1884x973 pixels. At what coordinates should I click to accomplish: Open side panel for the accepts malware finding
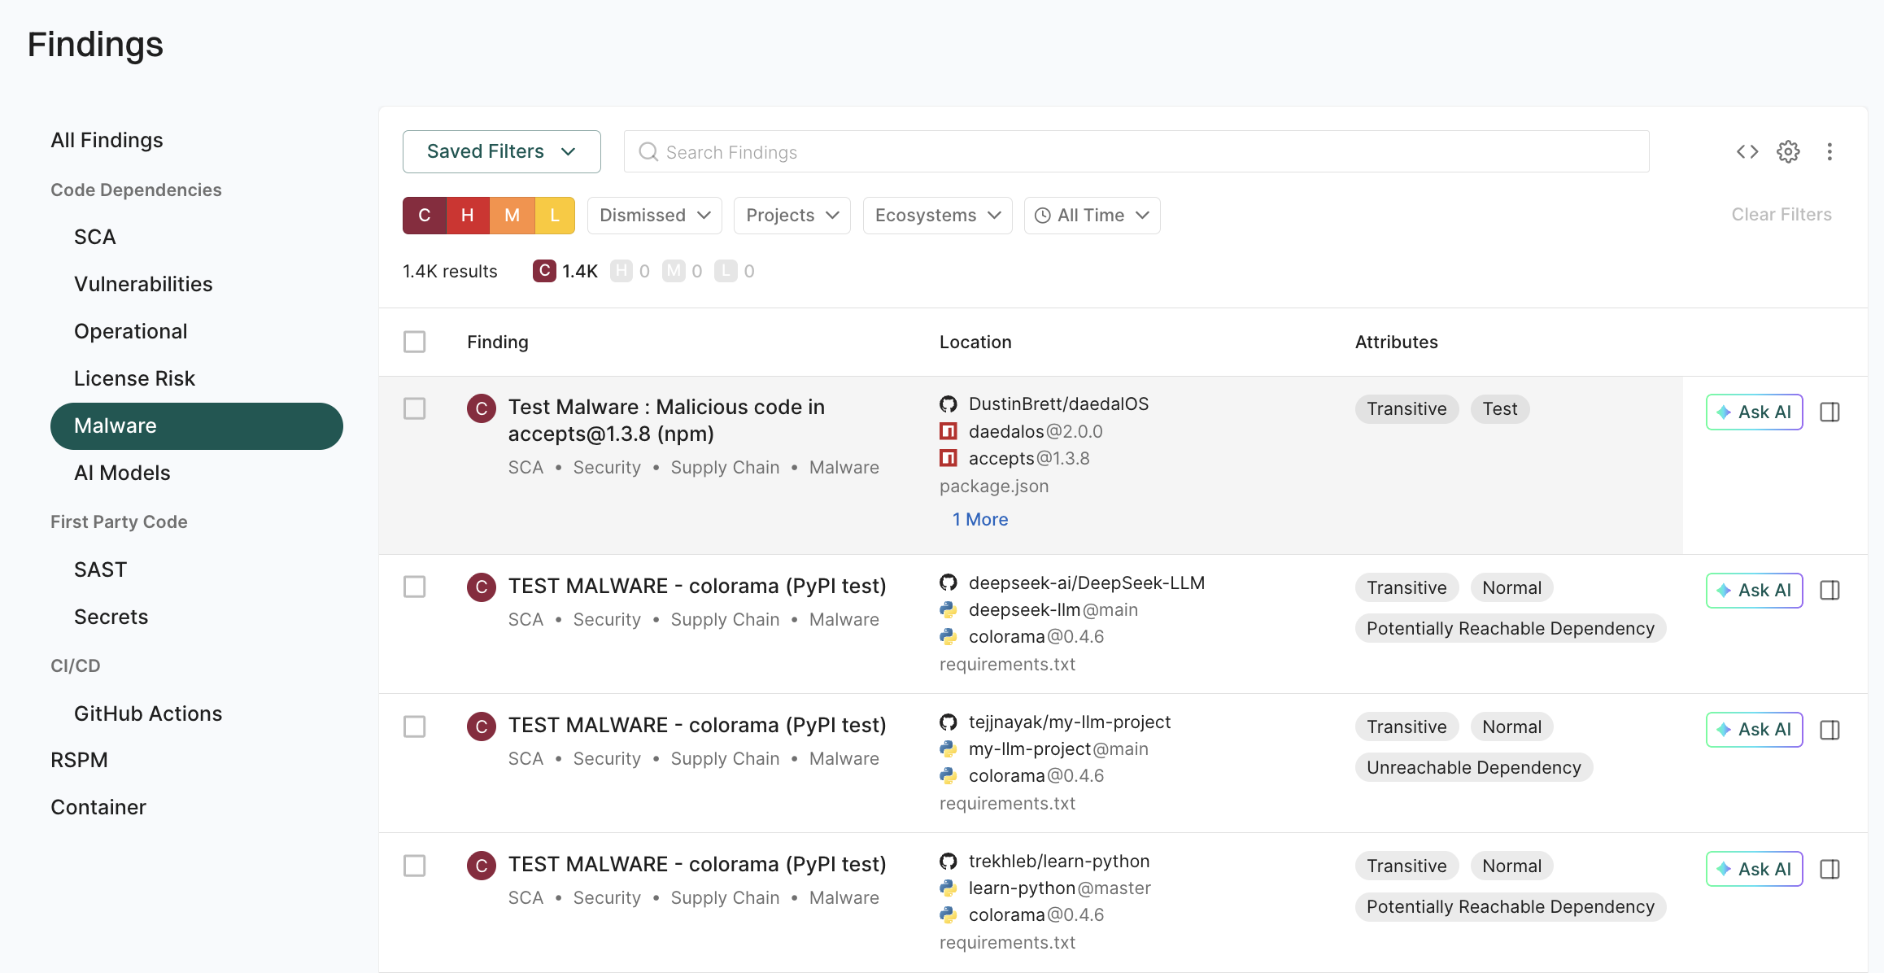(x=1830, y=412)
